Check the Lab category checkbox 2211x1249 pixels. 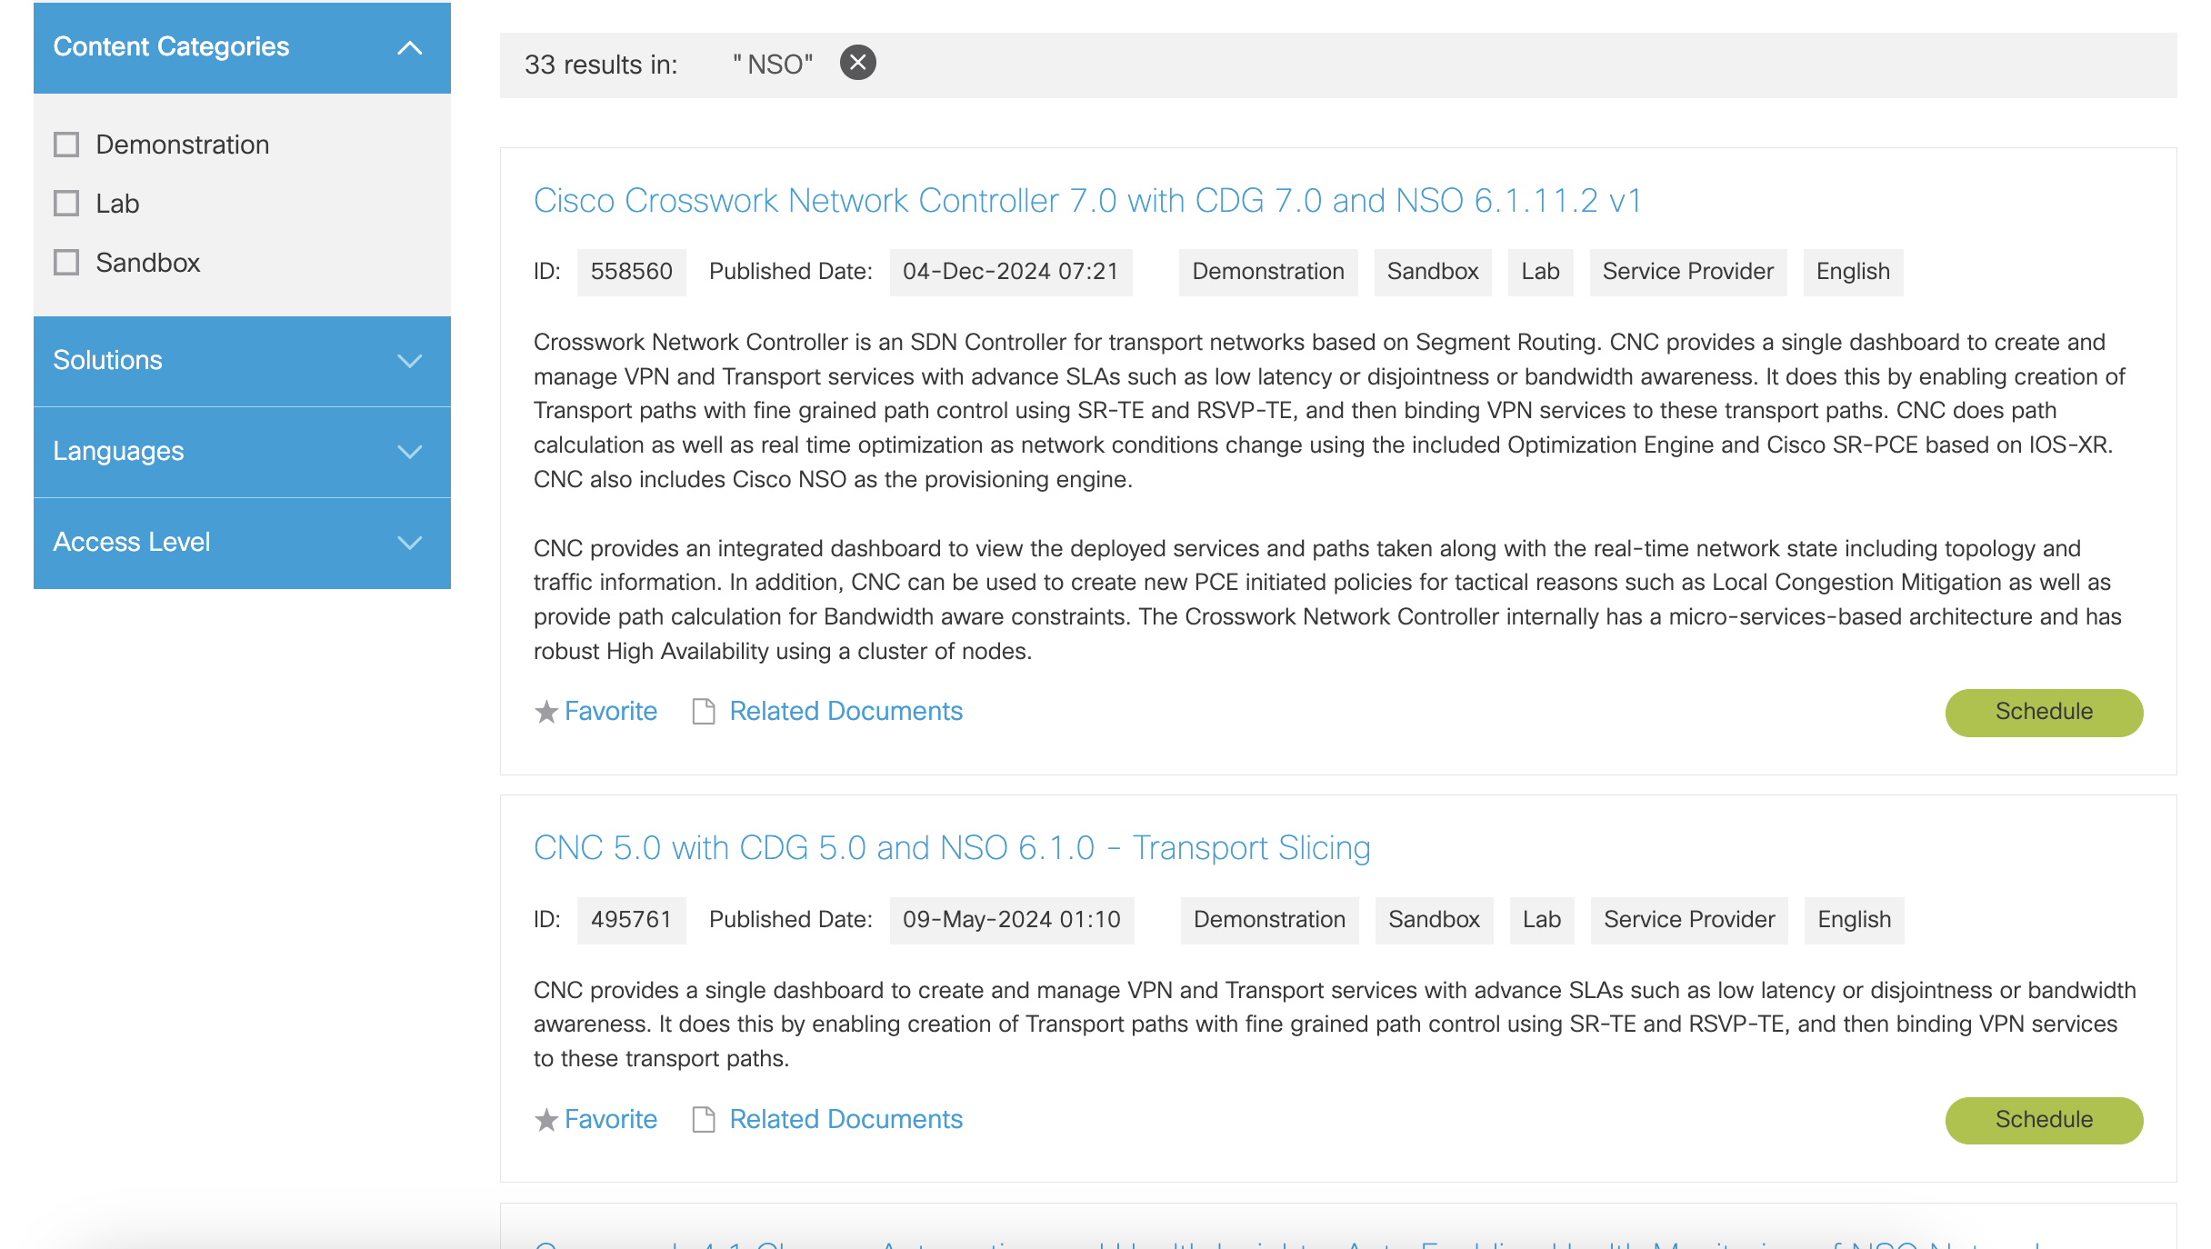pos(66,204)
